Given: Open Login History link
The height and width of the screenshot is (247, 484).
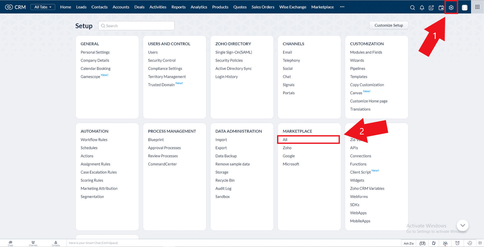Looking at the screenshot, I should coord(227,77).
